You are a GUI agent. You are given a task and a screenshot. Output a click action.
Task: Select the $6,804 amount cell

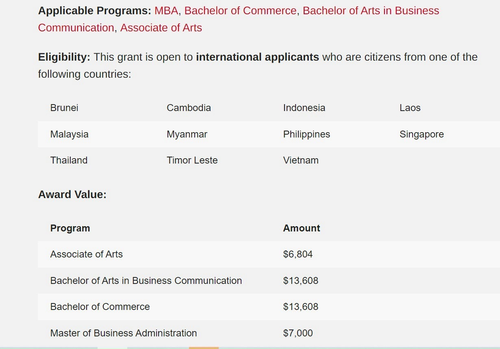click(x=298, y=254)
